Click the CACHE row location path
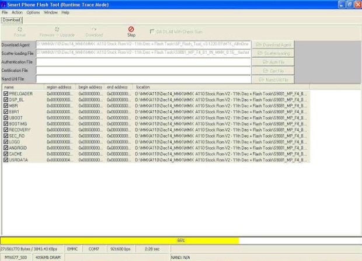 pyautogui.click(x=221, y=154)
